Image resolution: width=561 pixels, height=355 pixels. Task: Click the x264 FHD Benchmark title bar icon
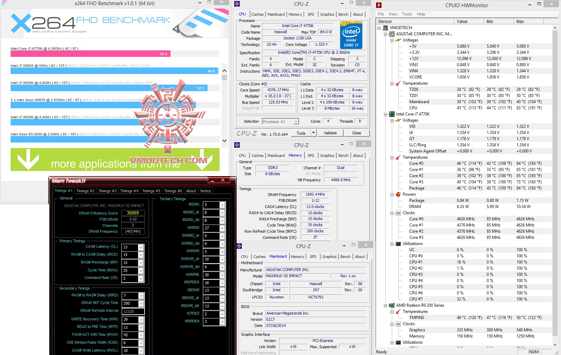4,3
